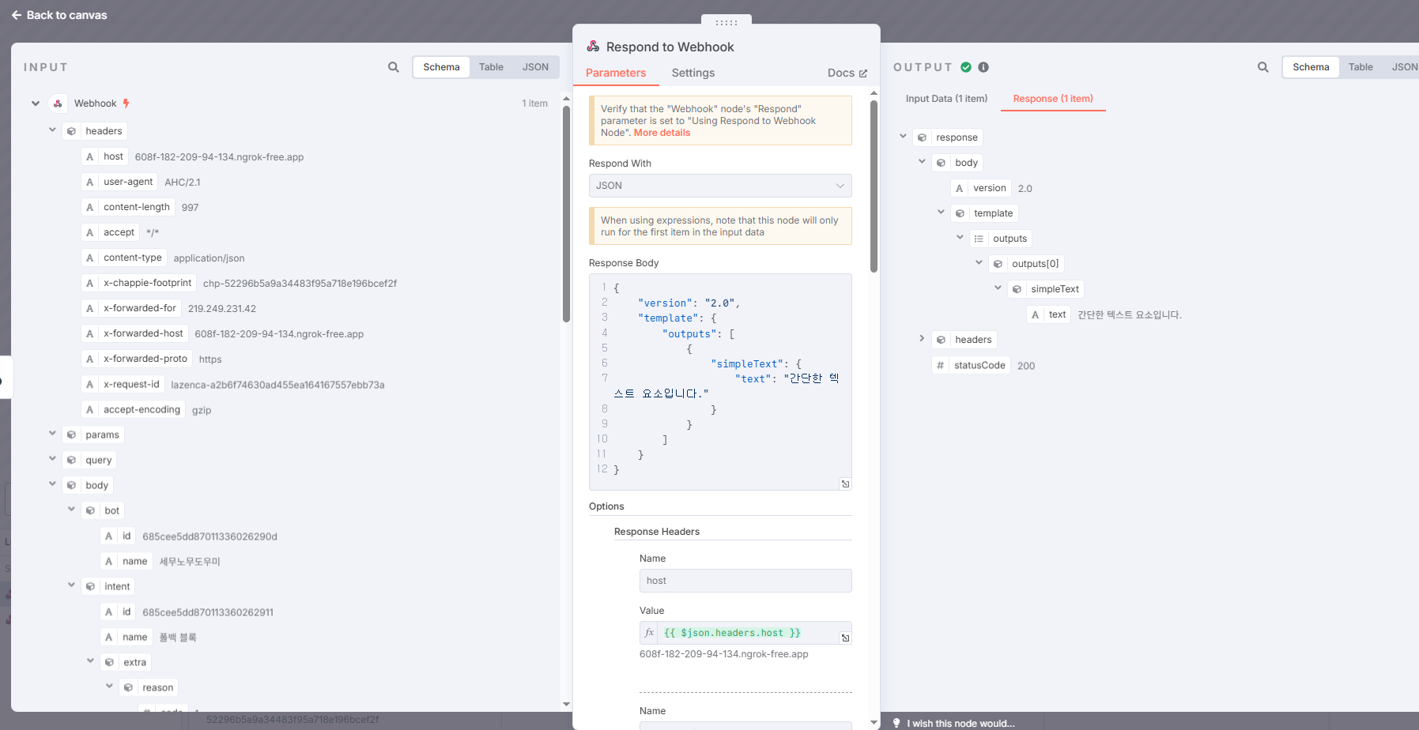The image size is (1419, 730).
Task: Click the content-type field pill
Action: (x=124, y=258)
